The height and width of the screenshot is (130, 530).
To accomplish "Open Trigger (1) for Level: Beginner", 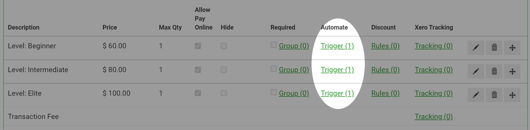I will [x=337, y=46].
